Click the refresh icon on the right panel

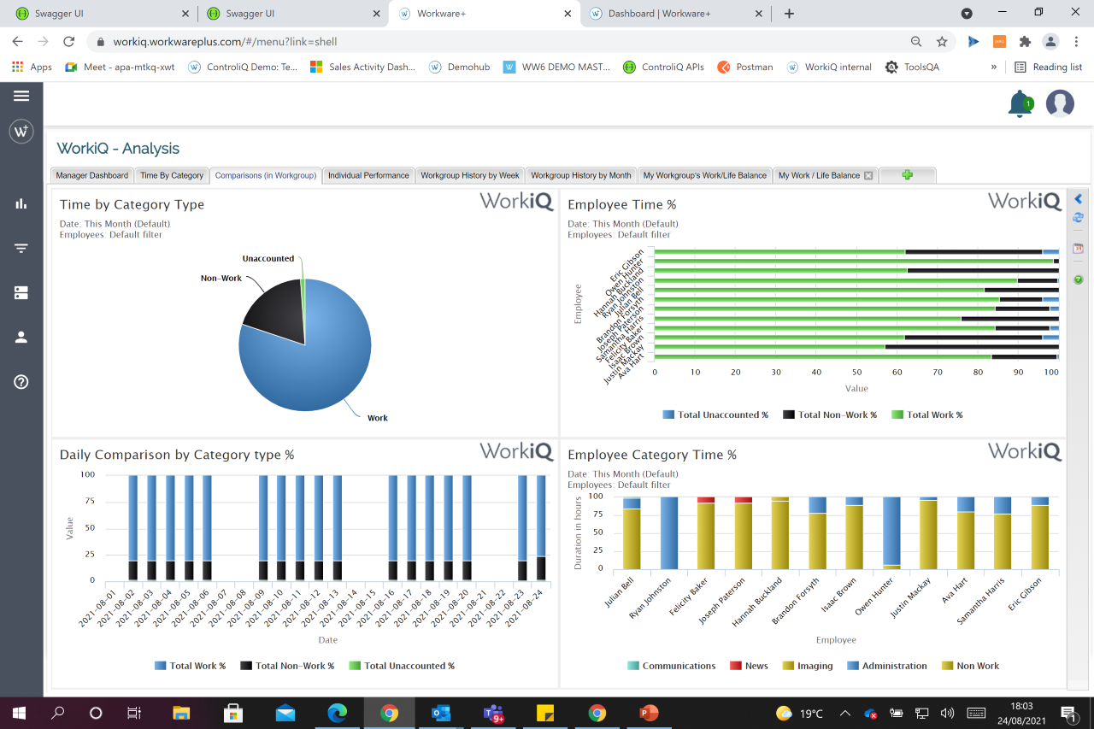tap(1078, 217)
